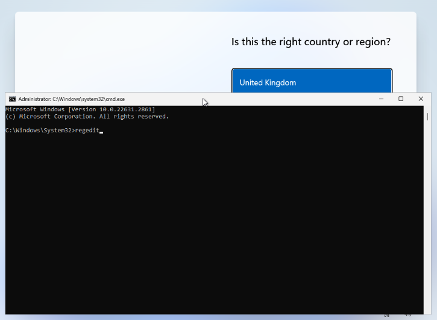Click the 'Is this the right country or region?' heading
The width and height of the screenshot is (437, 320).
[311, 42]
